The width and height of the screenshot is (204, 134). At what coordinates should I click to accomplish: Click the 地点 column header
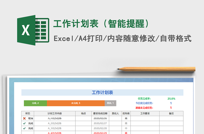[x=83, y=113]
